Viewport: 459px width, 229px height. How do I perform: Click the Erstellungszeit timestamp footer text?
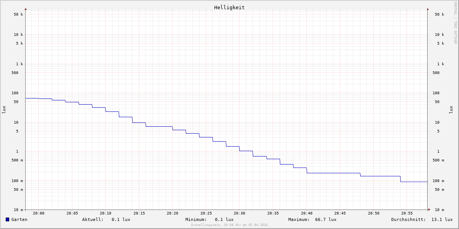[229, 225]
